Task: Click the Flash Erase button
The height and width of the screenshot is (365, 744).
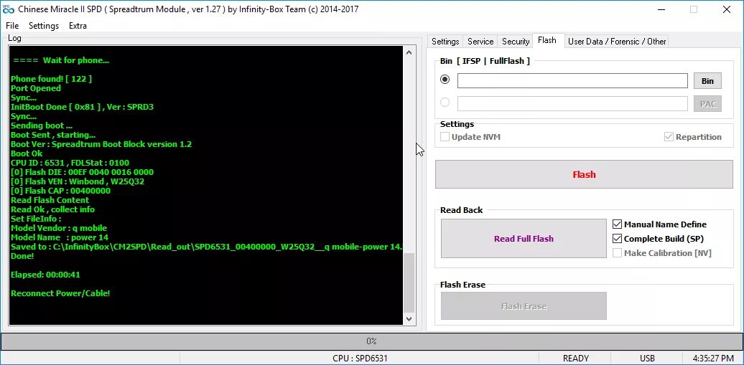Action: pyautogui.click(x=524, y=306)
